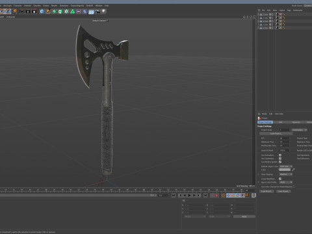Click the MoGraph Cloner gear icon
The height and width of the screenshot is (234, 312).
(x=66, y=11)
